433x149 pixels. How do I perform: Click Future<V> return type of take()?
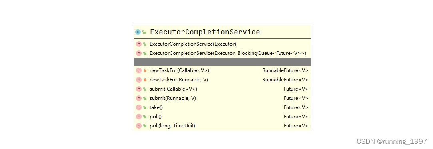[x=296, y=107]
